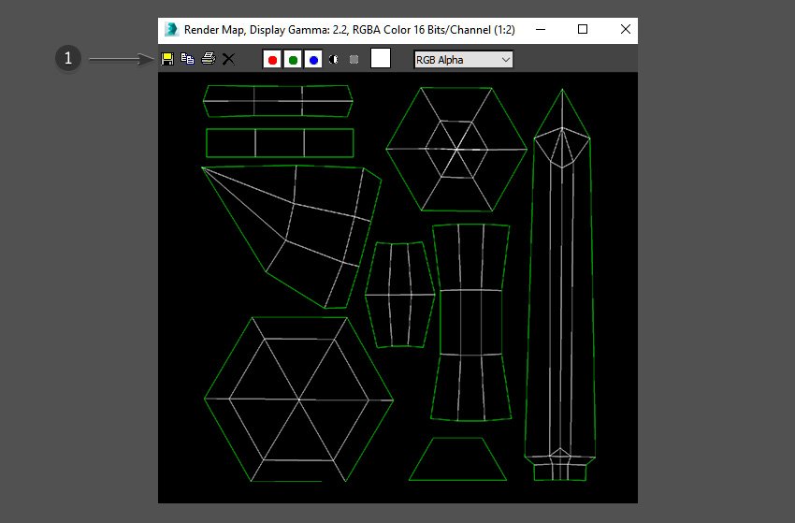Click the Render Map title bar text

coord(346,30)
